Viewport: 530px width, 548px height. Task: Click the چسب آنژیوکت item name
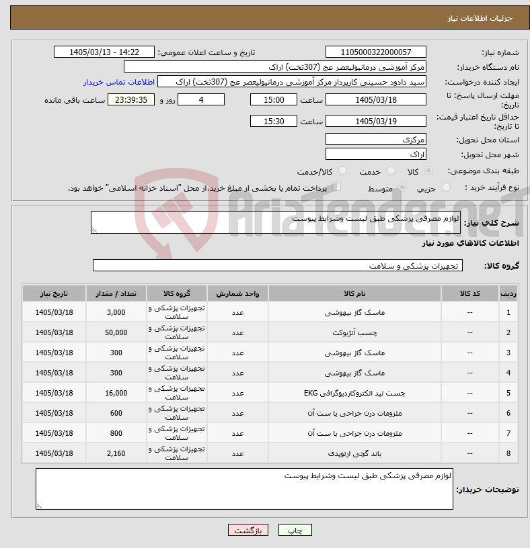tap(354, 332)
